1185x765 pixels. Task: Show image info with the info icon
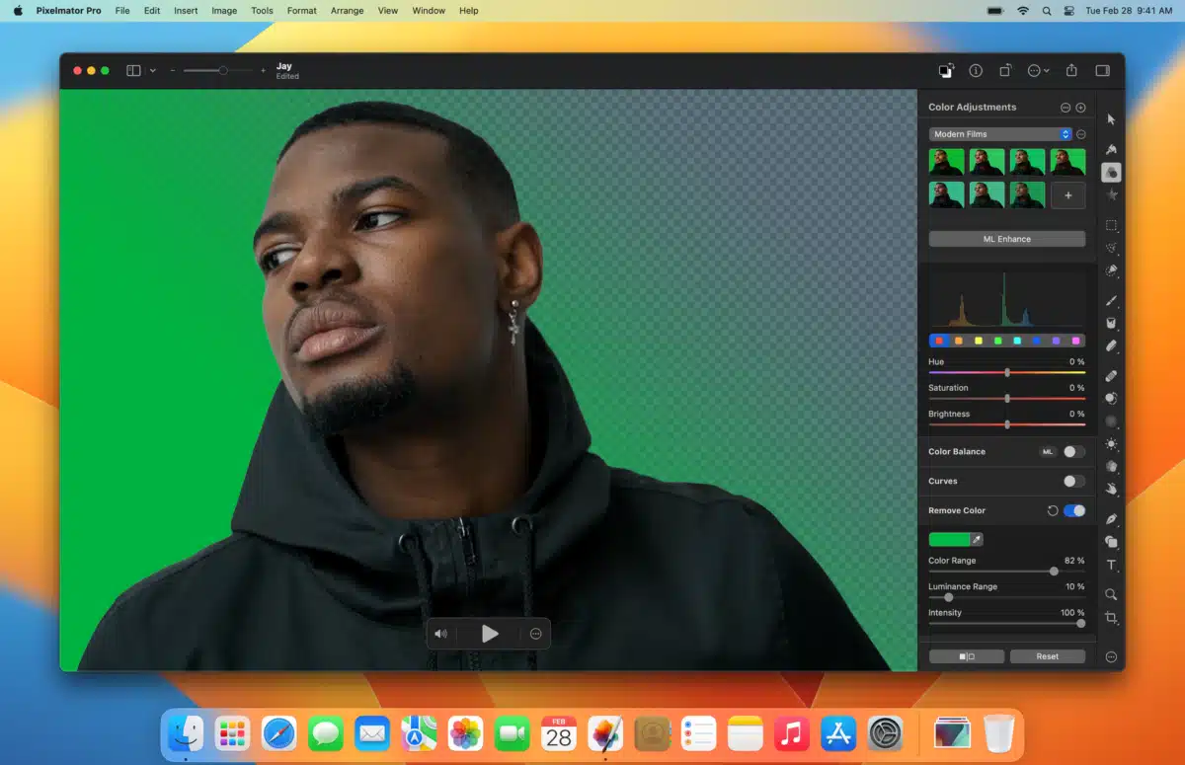pos(976,71)
